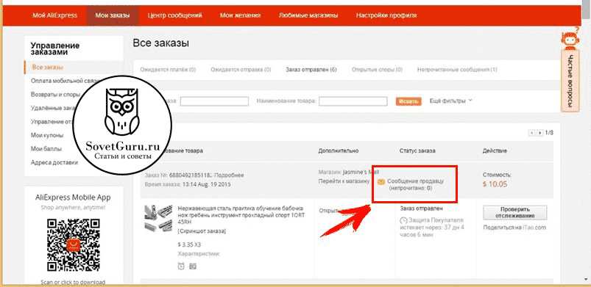591x287 pixels.
Task: Click the envelope message icon
Action: pos(381,182)
